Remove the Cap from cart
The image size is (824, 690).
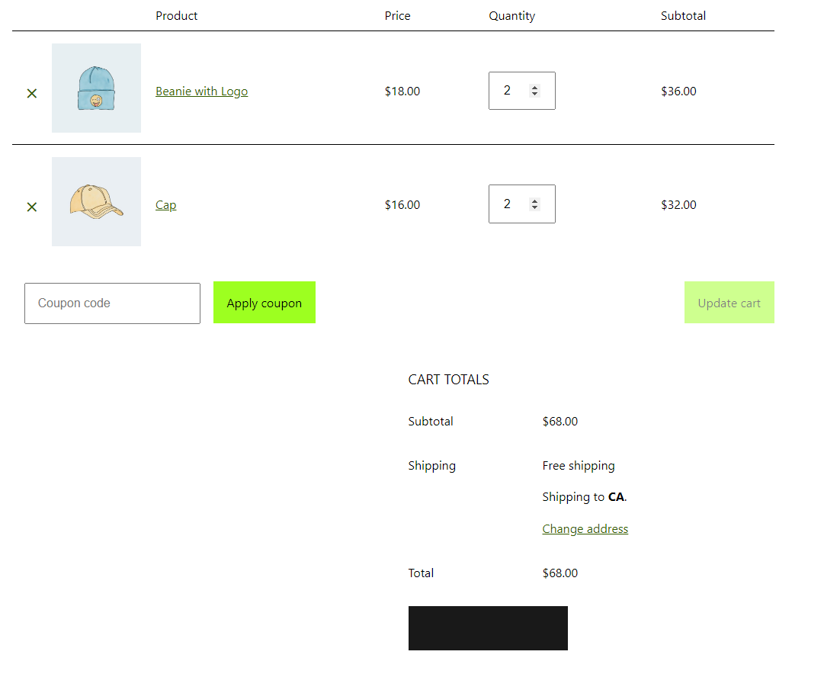pos(31,206)
